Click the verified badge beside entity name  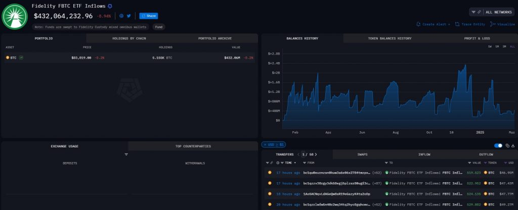(x=110, y=6)
